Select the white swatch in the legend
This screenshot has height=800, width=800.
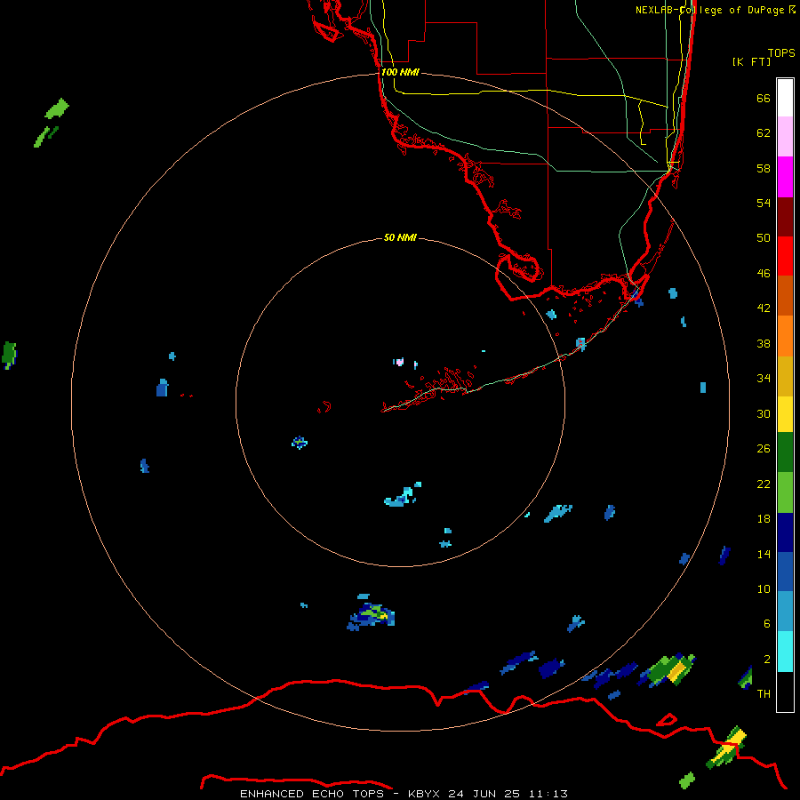tap(785, 98)
